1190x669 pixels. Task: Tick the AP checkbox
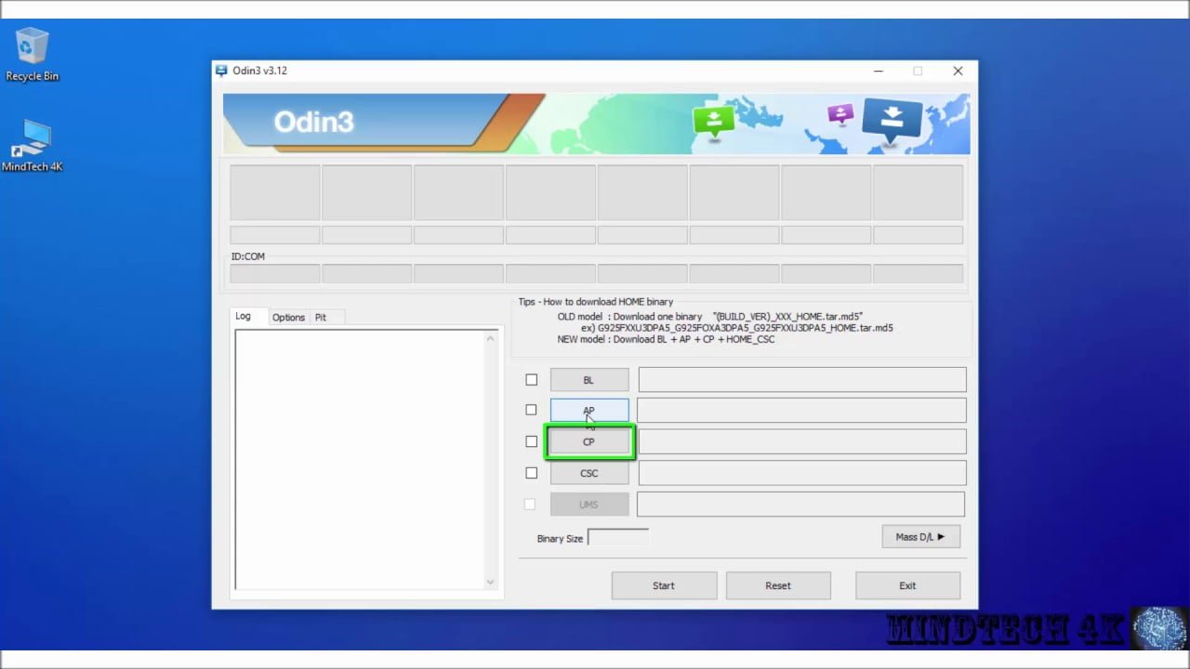coord(531,410)
